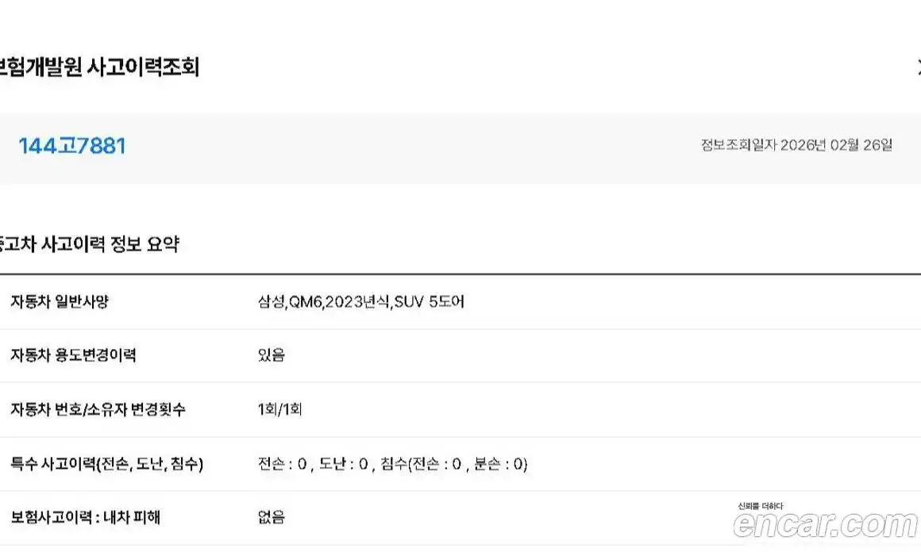Close the accident history dialog
Viewport: 921px width, 552px height.
click(917, 68)
